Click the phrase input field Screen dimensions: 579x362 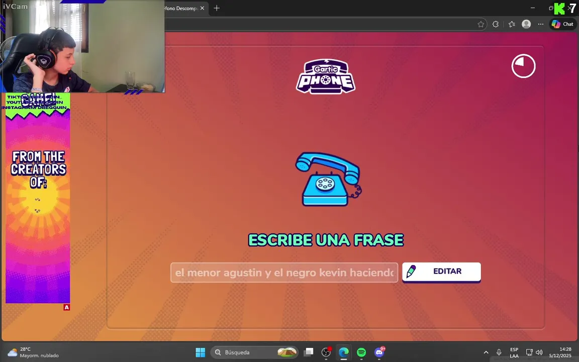[284, 273]
